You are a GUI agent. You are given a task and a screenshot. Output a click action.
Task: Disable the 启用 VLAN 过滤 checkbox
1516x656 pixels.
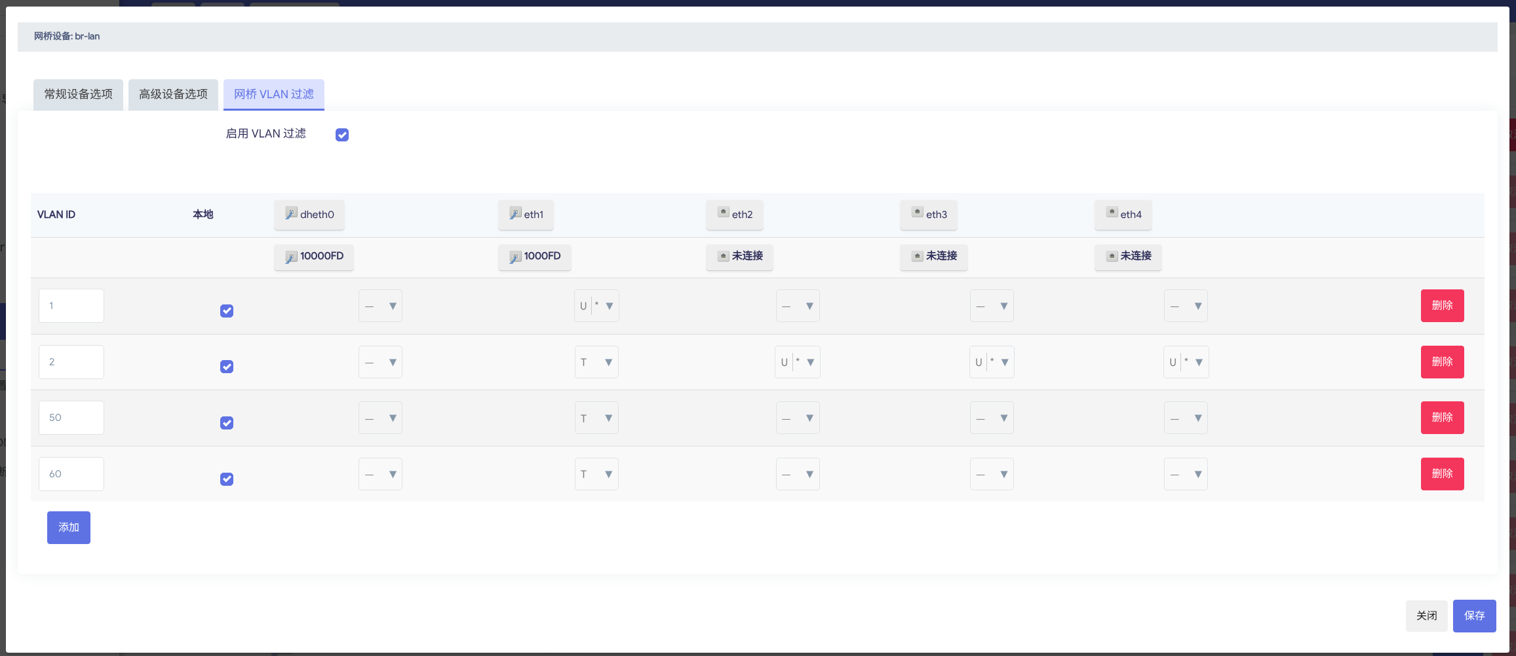342,135
